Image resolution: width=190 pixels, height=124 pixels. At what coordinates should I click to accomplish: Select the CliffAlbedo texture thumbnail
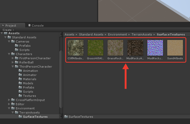tap(76, 48)
